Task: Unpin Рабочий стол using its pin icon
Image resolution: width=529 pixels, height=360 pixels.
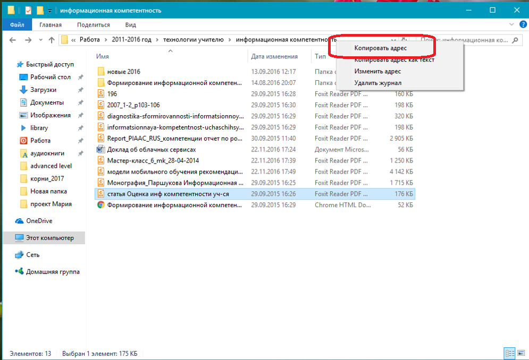Action: [x=81, y=77]
